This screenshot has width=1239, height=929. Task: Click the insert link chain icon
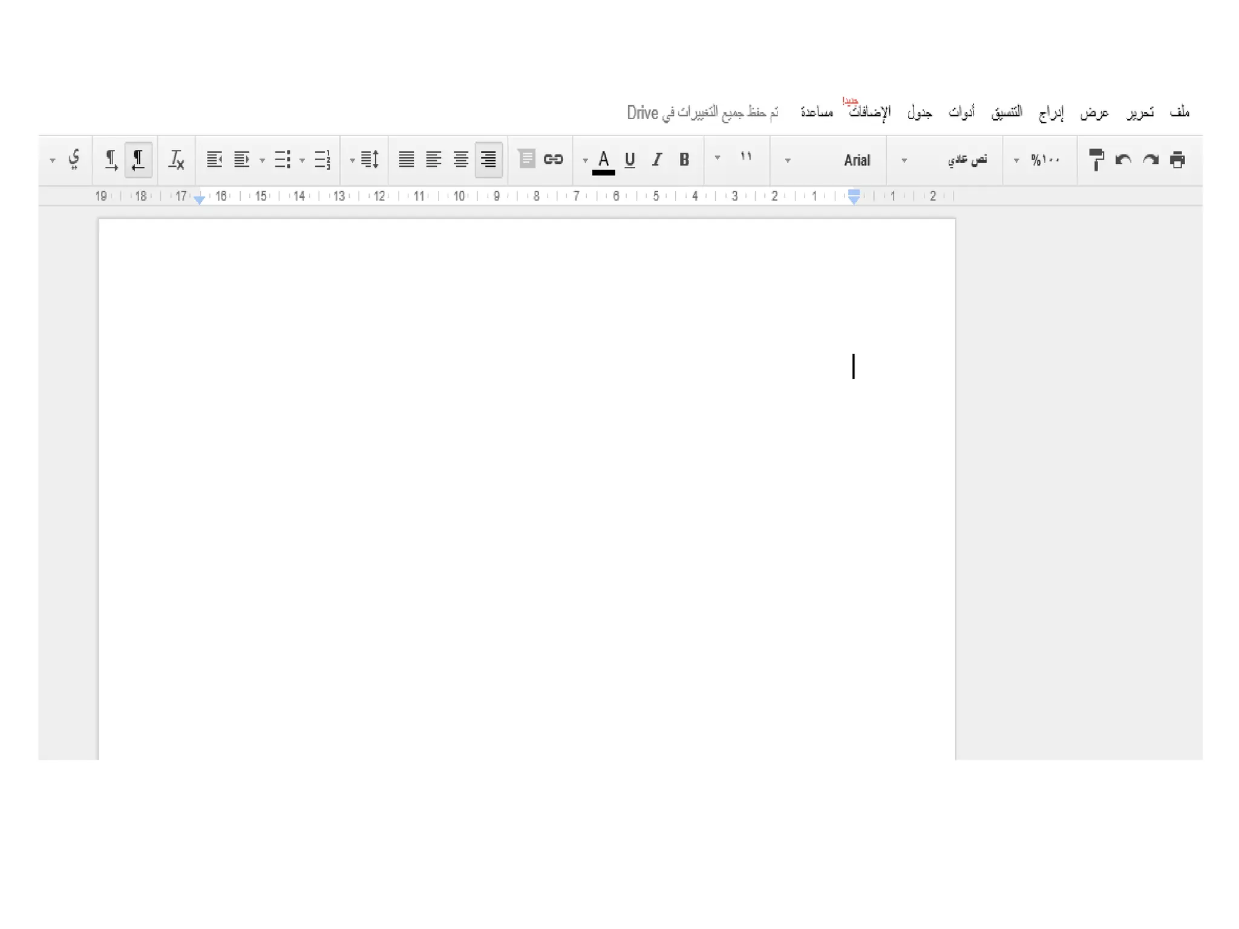click(x=553, y=159)
